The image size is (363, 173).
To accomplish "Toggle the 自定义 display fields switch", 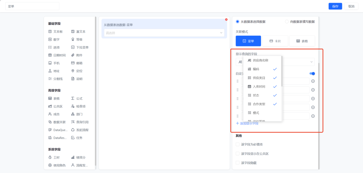I will (312, 74).
